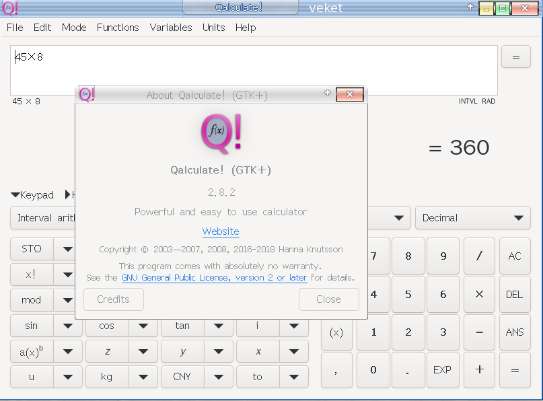Click the CNY currency button

(x=182, y=377)
